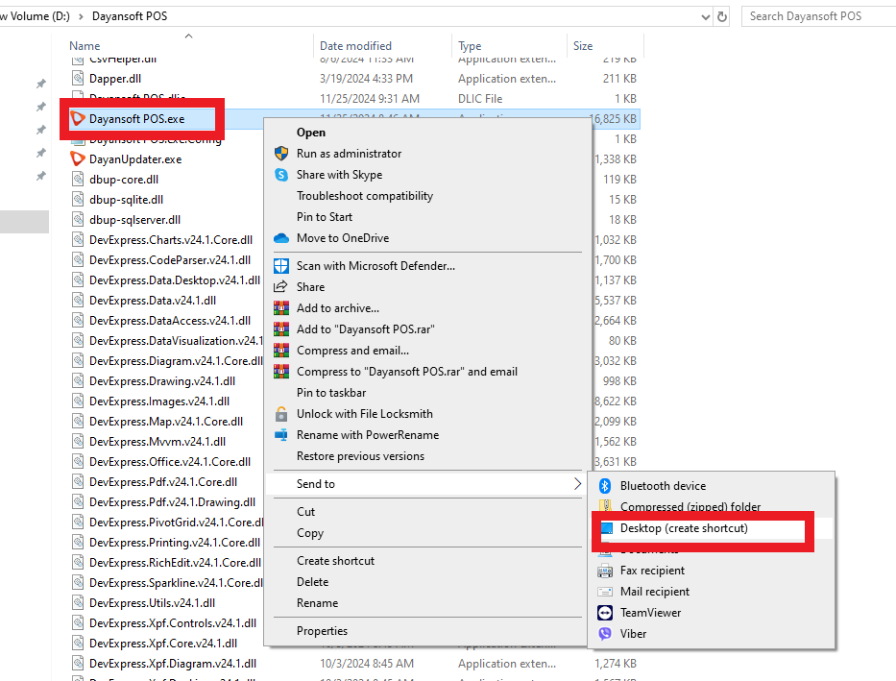Click WinRAR icon beside Compress and email

pos(281,351)
